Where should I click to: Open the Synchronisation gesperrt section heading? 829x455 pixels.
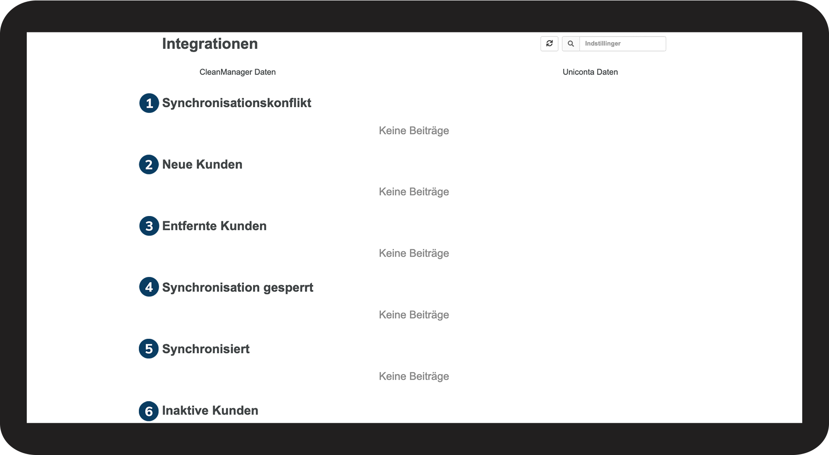pyautogui.click(x=237, y=287)
